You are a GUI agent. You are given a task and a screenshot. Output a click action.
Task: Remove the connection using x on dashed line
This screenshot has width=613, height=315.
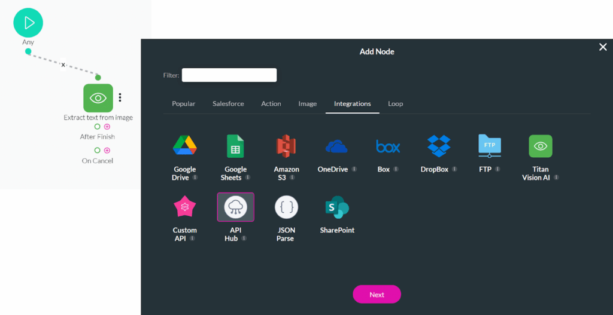click(63, 65)
